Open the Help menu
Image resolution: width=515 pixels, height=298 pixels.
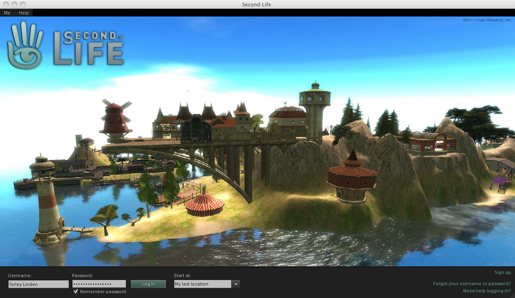(x=24, y=13)
